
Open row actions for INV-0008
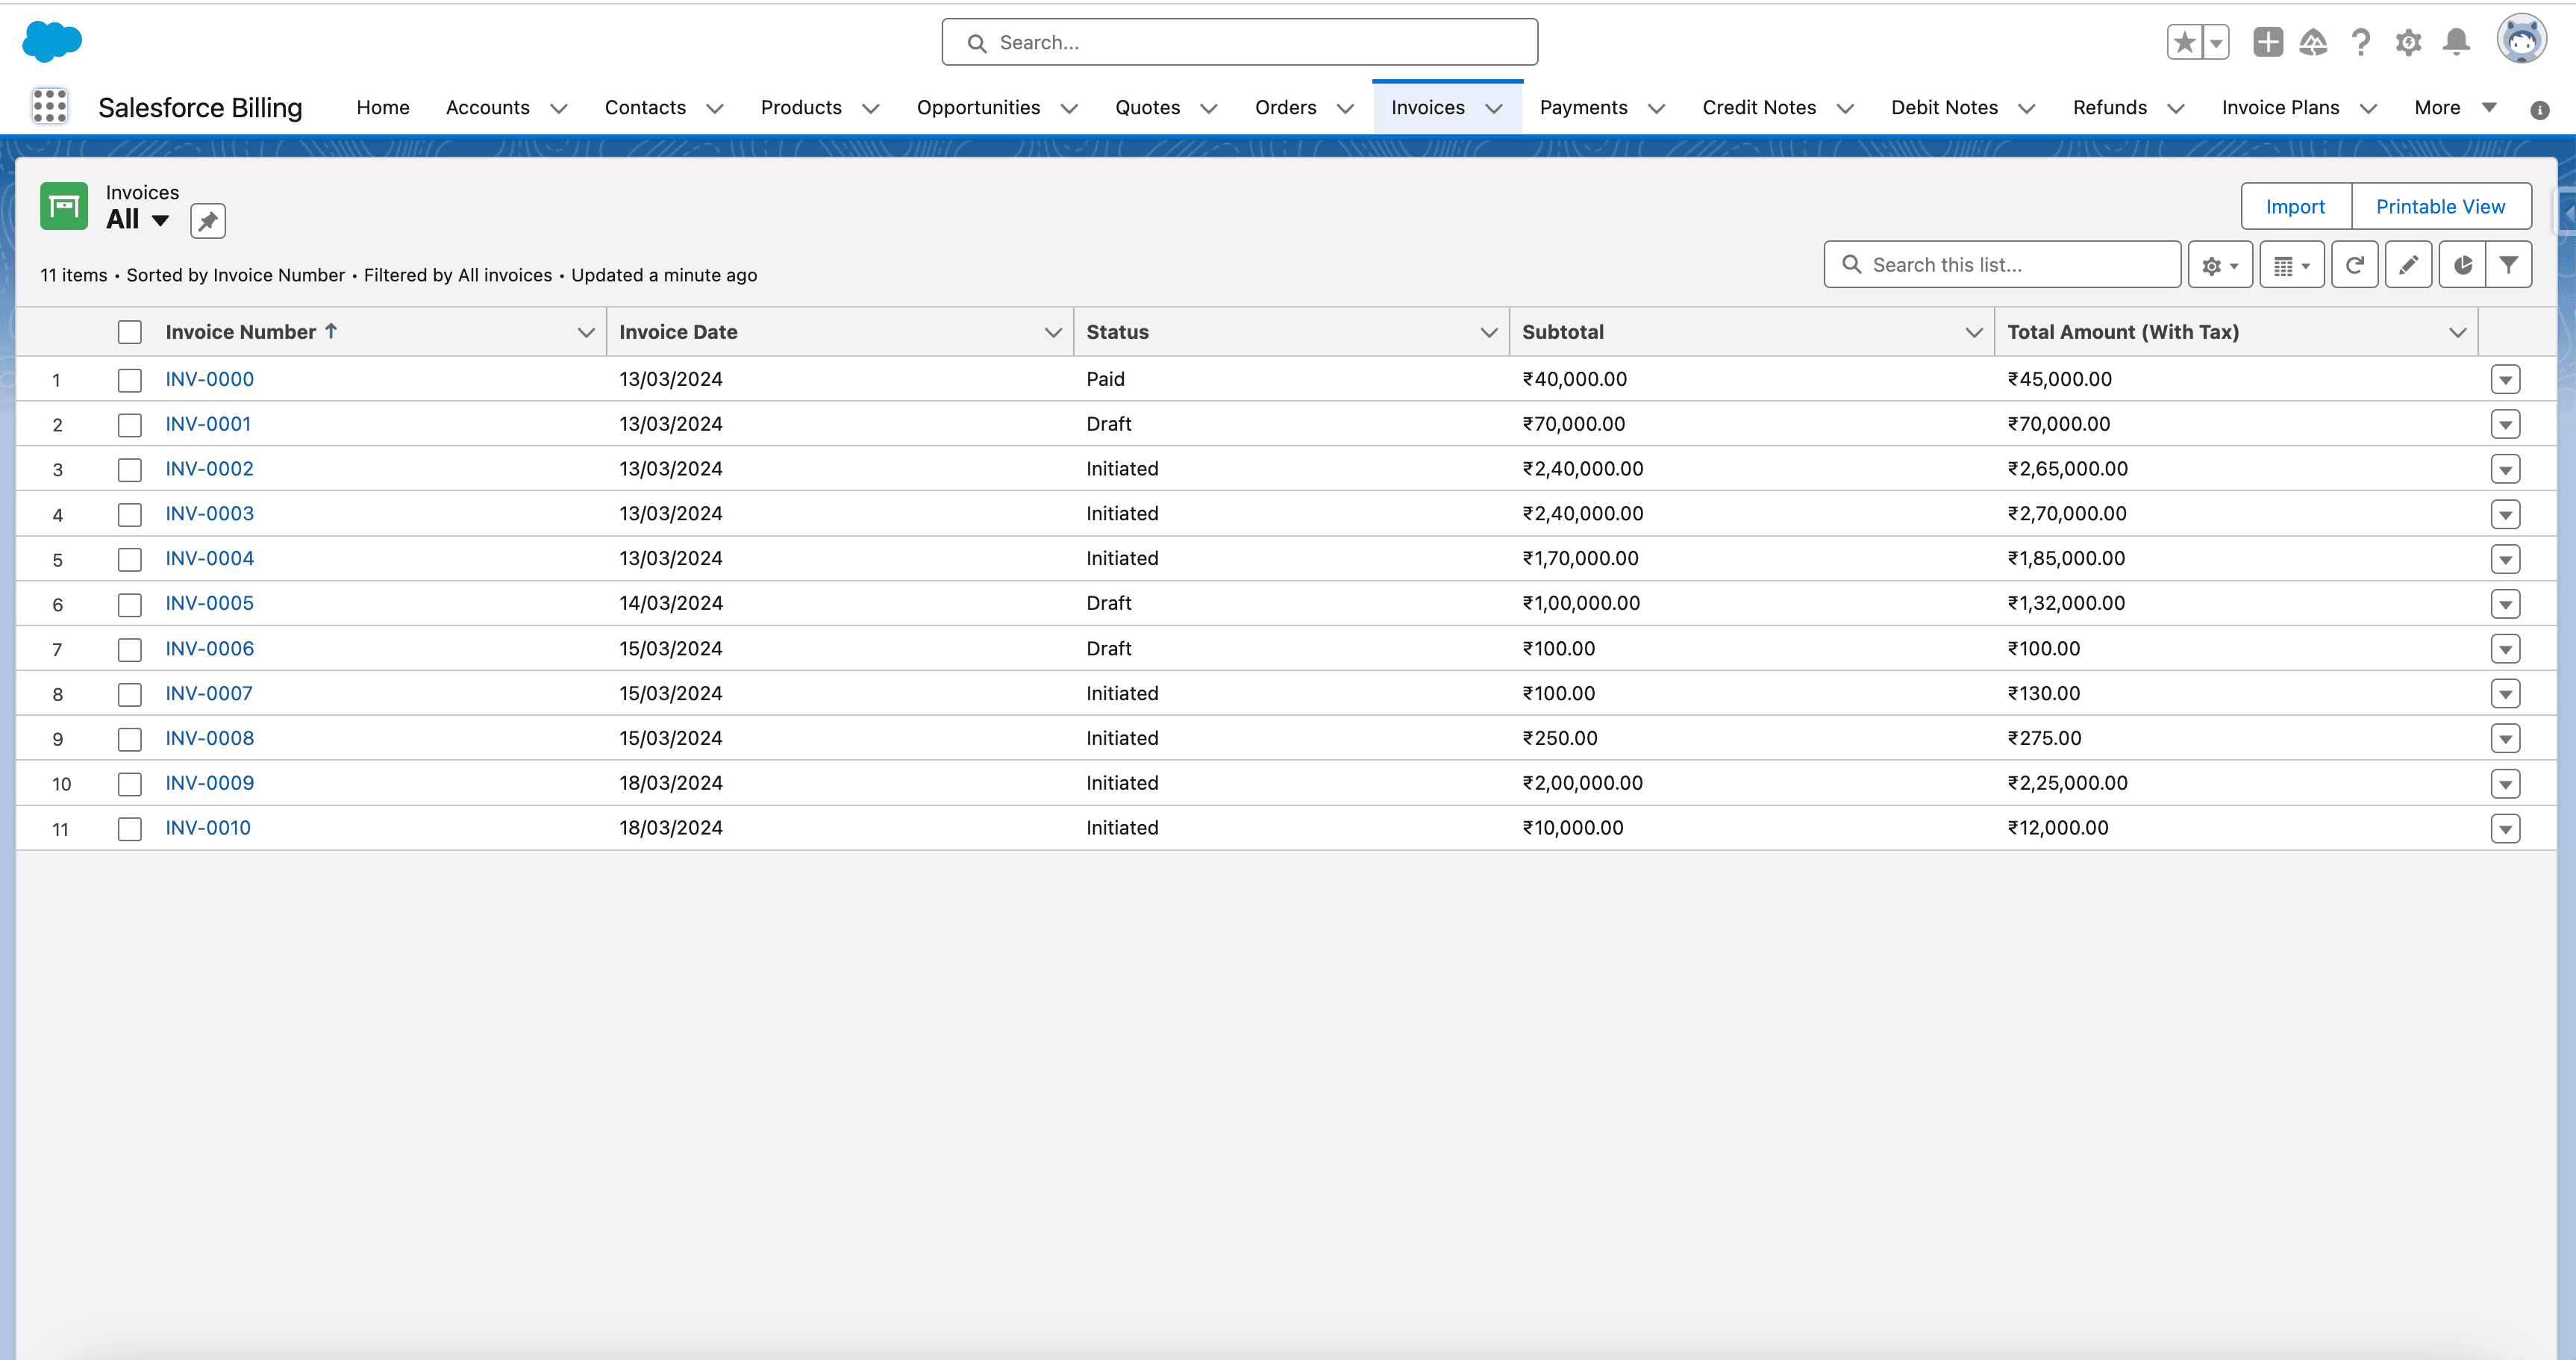tap(2505, 739)
